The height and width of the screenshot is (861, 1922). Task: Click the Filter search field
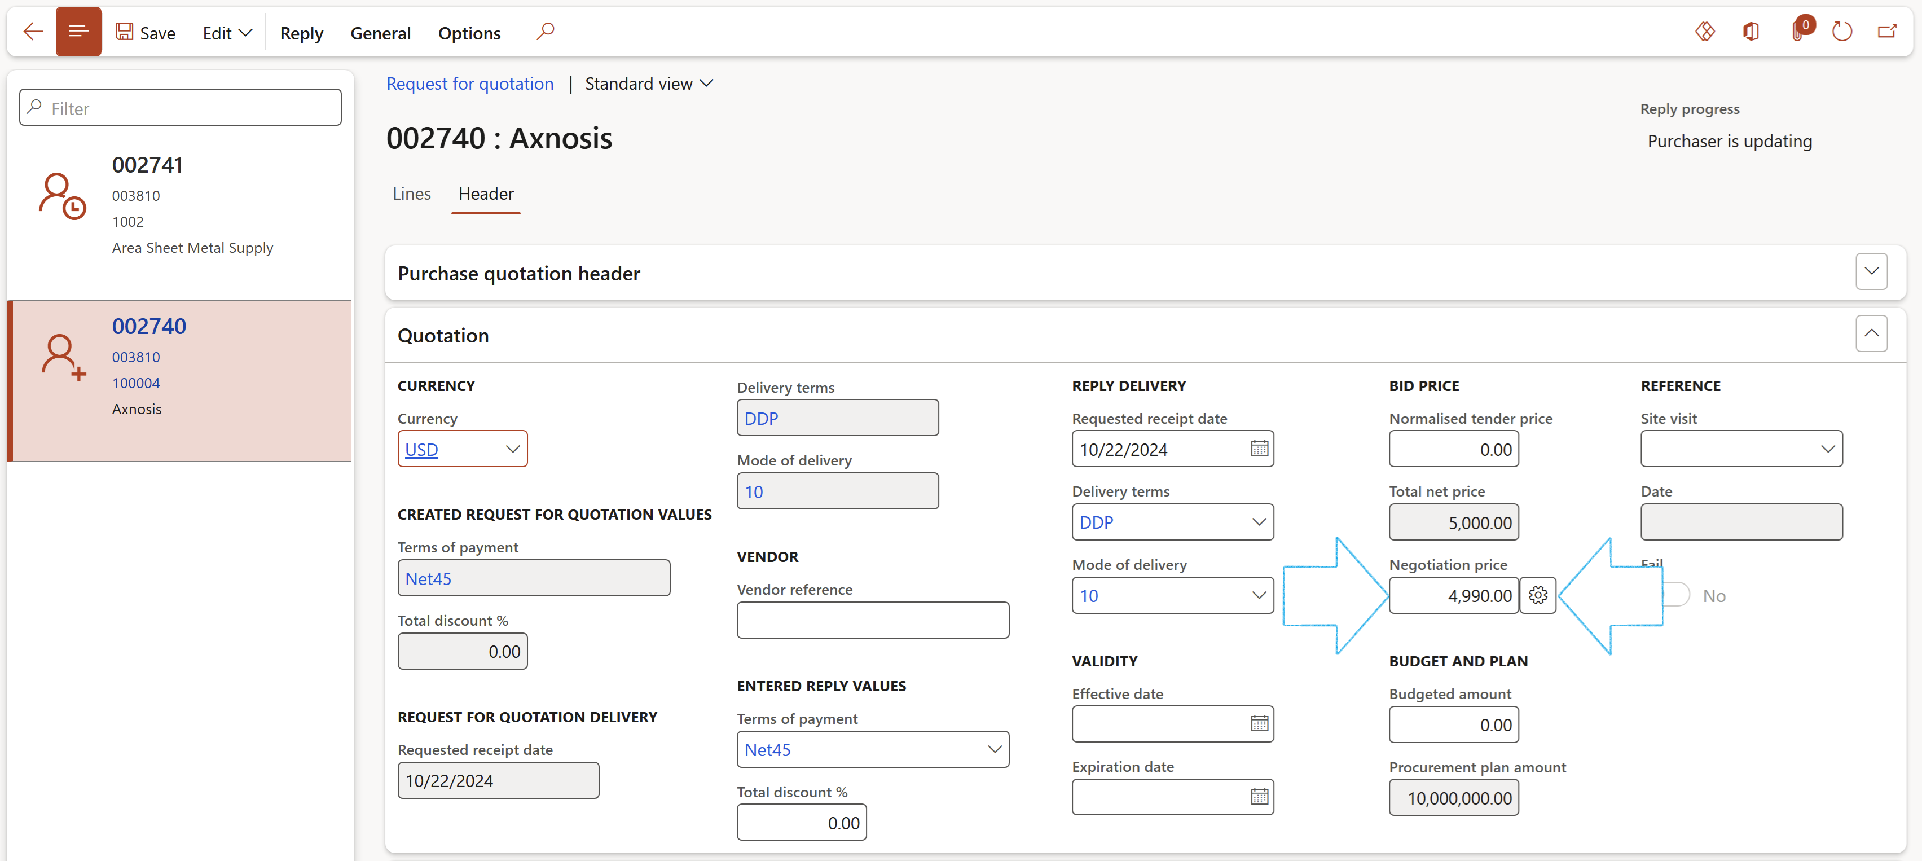click(x=181, y=108)
